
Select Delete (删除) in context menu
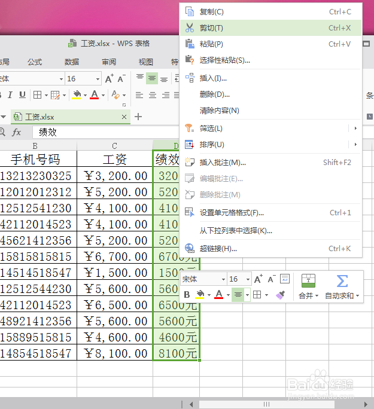[270, 94]
